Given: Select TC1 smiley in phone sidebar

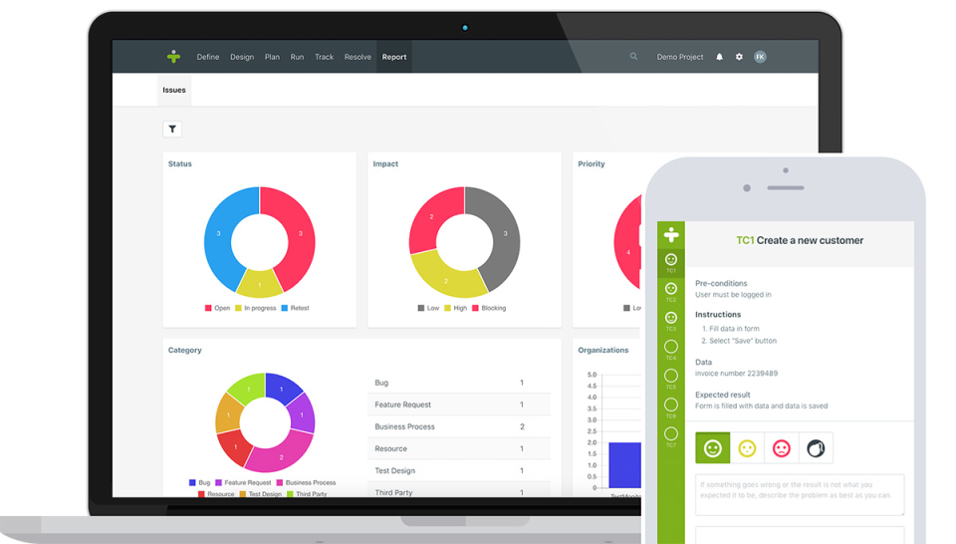Looking at the screenshot, I should pos(670,262).
